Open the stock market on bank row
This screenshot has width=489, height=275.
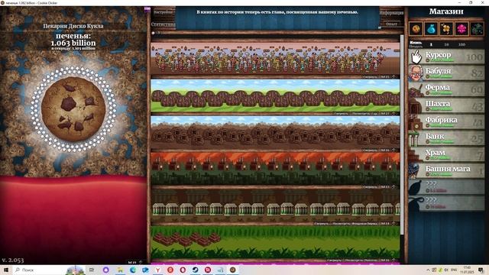355,224
